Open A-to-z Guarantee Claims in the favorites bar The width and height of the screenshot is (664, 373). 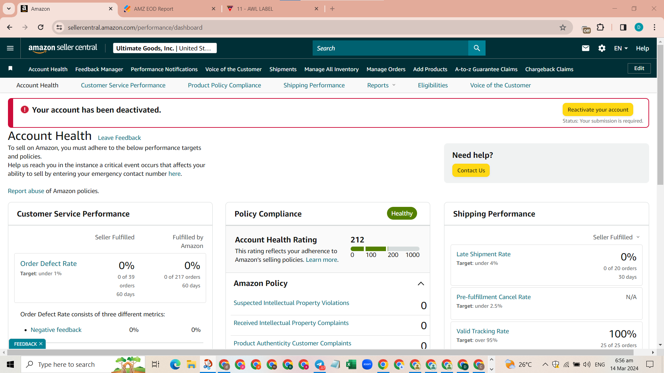[x=486, y=69]
